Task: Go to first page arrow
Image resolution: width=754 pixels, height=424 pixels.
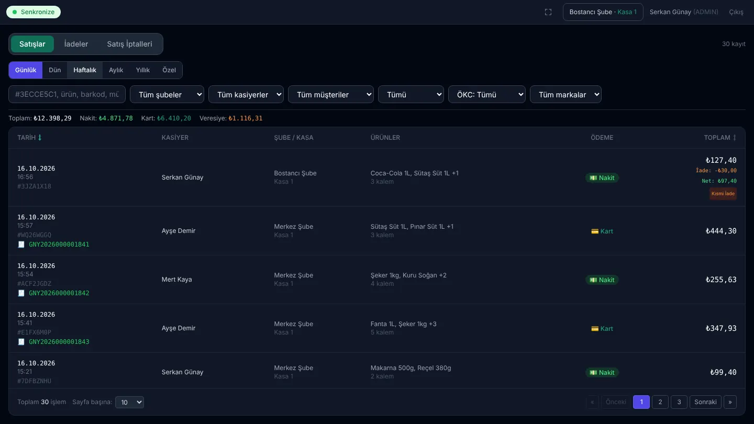Action: (592, 402)
